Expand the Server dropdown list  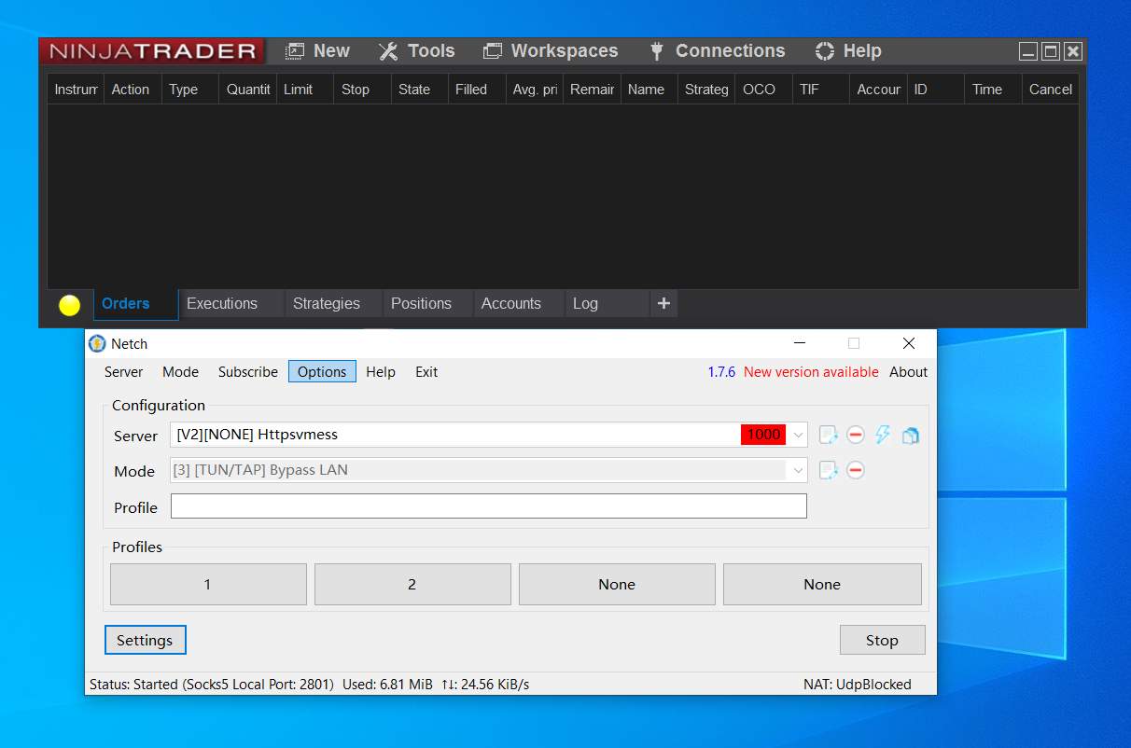tap(798, 435)
